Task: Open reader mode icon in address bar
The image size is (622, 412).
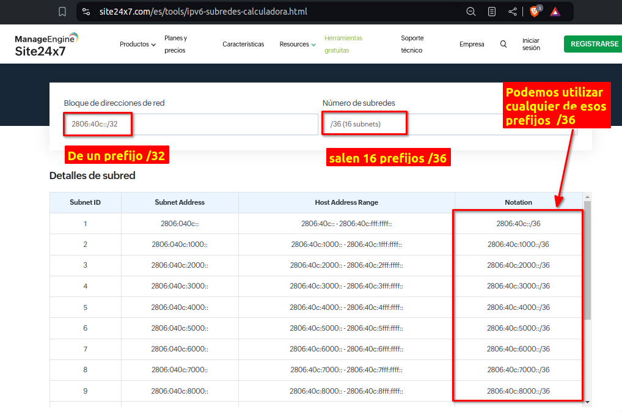Action: [492, 12]
